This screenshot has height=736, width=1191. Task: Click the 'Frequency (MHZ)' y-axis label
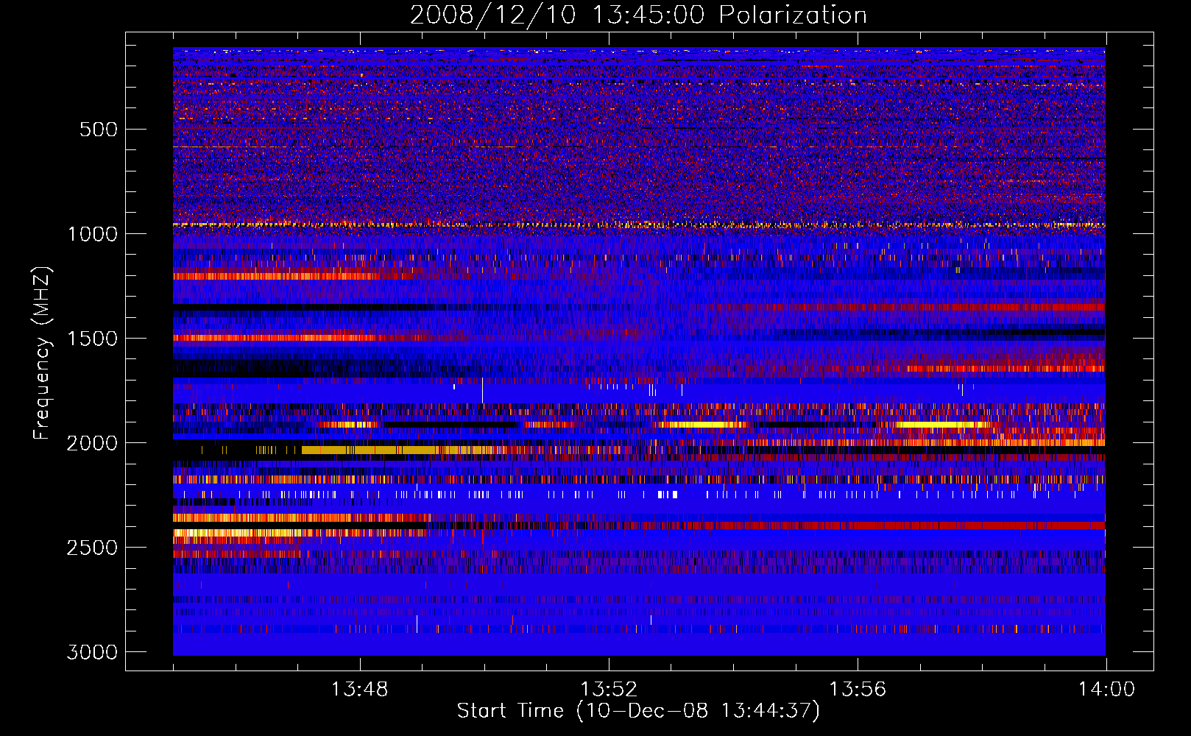[43, 353]
